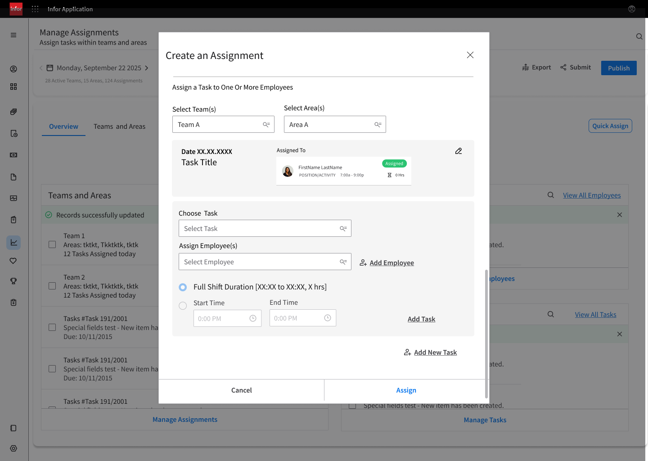
Task: Click the clock icon in Start Time field
Action: click(x=253, y=318)
